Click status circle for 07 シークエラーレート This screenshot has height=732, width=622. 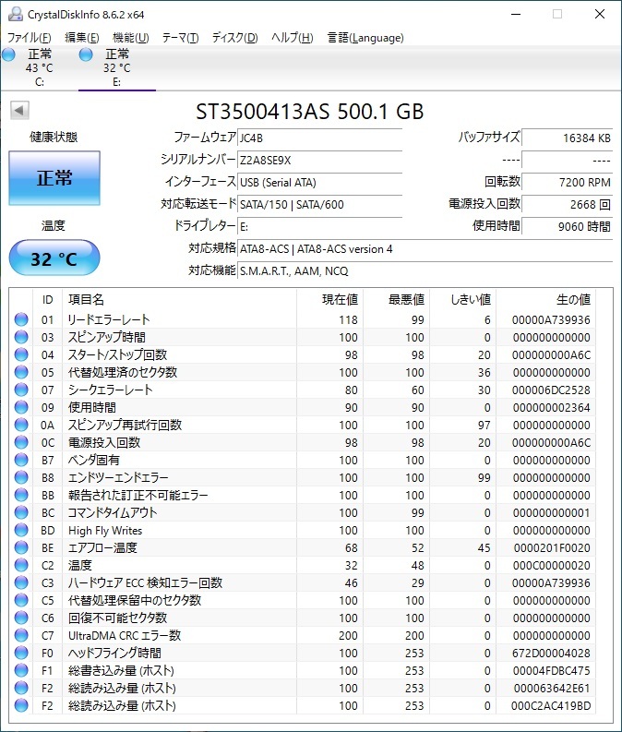coord(21,390)
